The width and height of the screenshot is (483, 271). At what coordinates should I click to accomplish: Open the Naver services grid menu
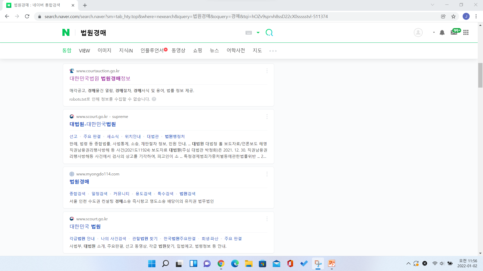466,32
